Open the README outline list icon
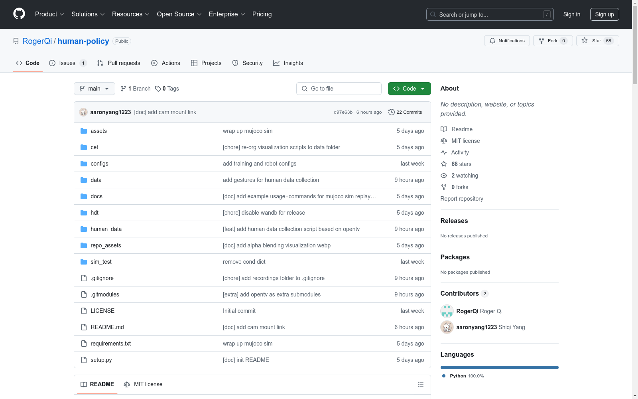 coord(421,385)
